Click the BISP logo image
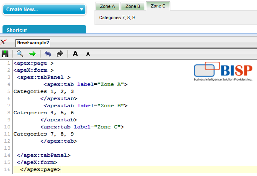 (223, 71)
